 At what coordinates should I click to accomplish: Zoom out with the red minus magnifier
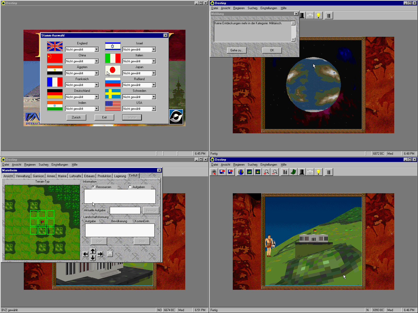[275, 172]
